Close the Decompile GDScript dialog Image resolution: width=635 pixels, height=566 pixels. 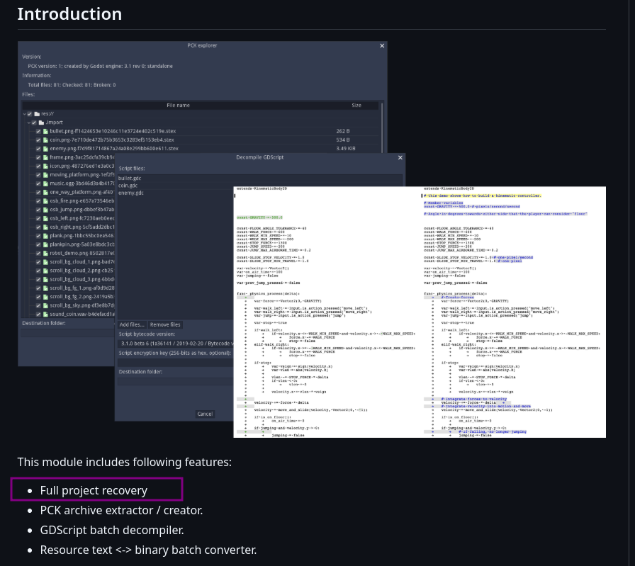400,157
